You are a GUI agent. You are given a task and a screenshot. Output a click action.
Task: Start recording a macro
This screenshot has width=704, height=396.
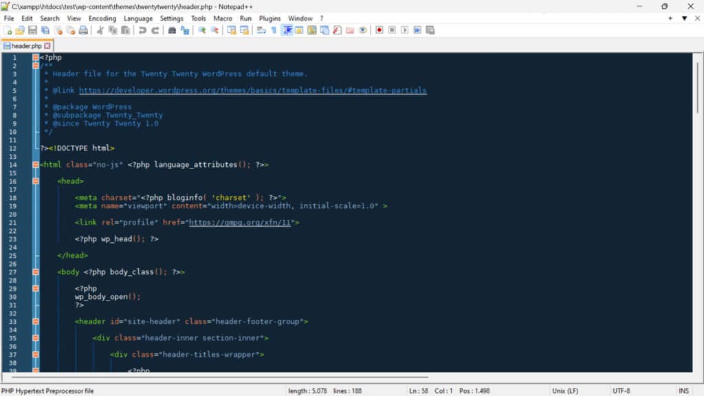(379, 30)
